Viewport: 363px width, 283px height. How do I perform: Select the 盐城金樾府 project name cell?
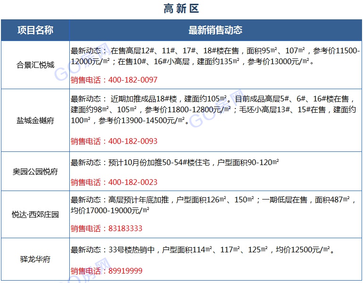click(x=35, y=120)
